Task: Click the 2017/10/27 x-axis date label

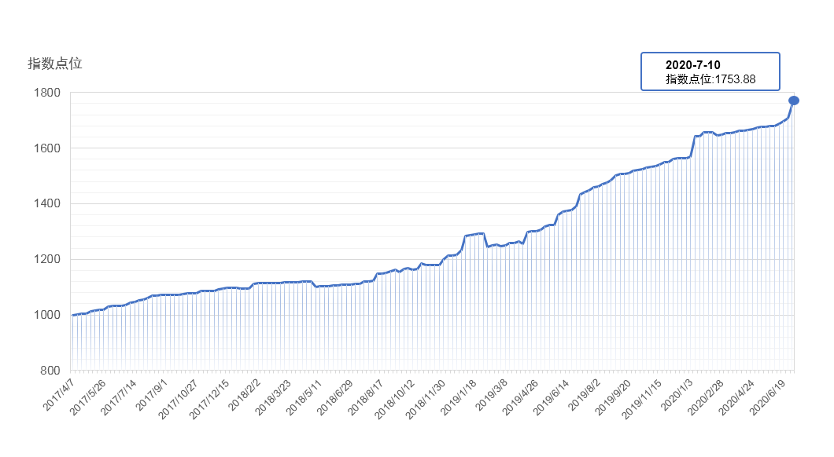Action: [x=178, y=400]
